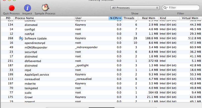Click the Software Update process icon
Viewport: 202px width, 108px height.
click(x=21, y=38)
